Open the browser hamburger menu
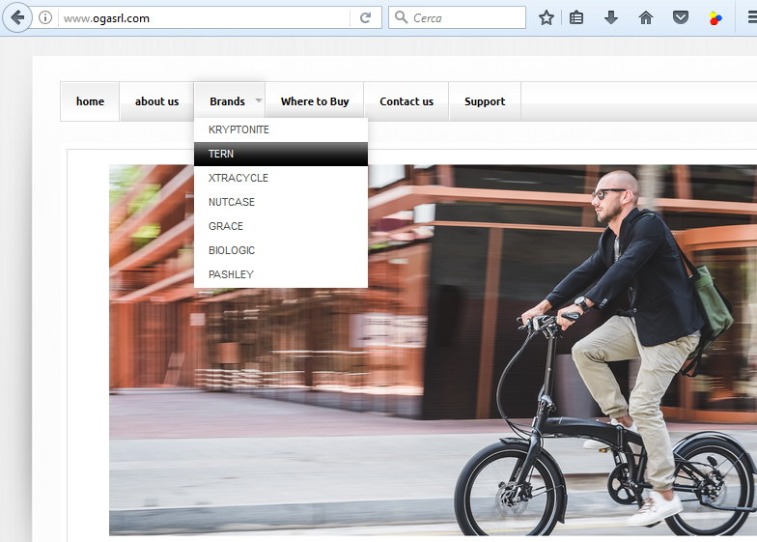The image size is (757, 542). pyautogui.click(x=752, y=17)
